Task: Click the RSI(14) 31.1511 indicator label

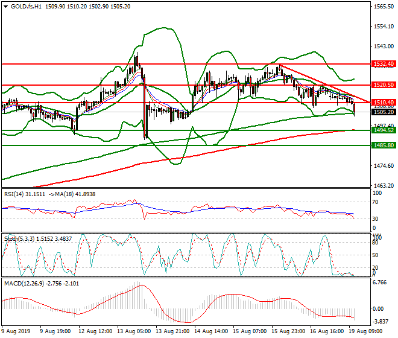Action: (x=25, y=194)
